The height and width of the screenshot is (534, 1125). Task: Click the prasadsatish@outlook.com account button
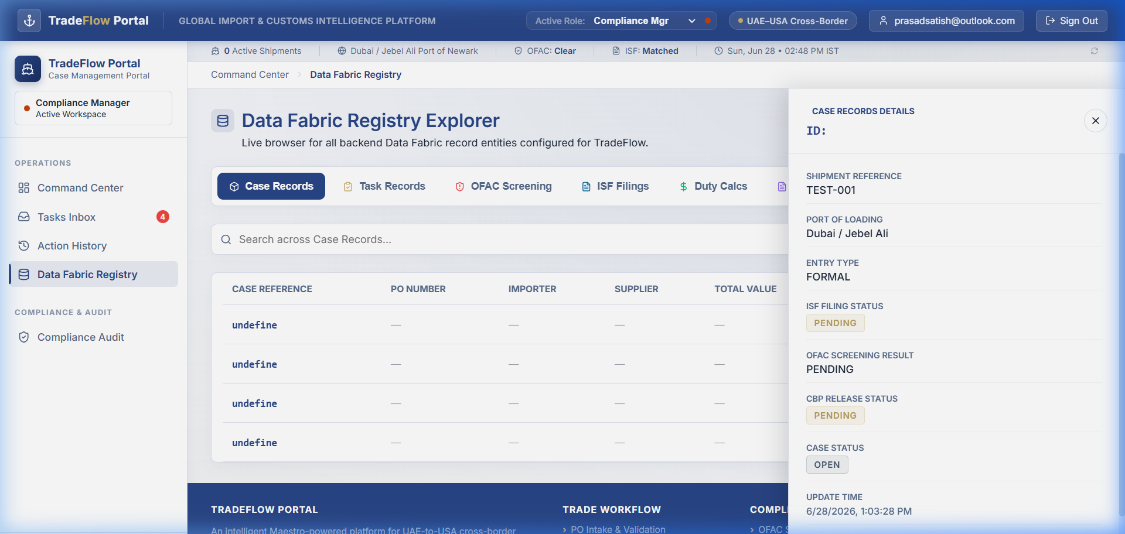click(946, 20)
